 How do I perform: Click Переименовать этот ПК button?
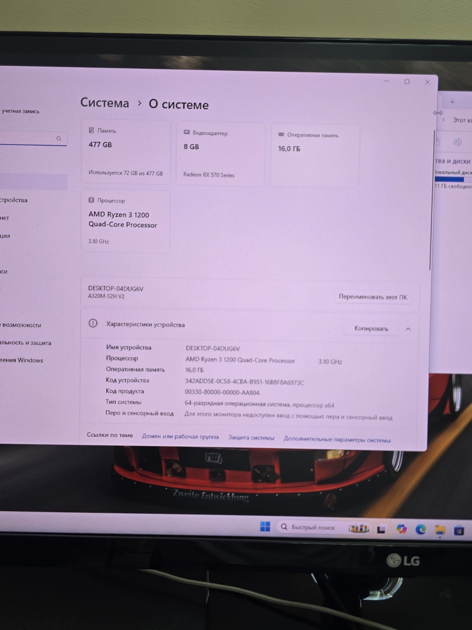(x=373, y=297)
